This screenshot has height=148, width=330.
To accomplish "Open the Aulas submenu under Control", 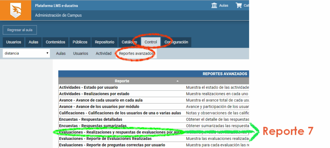I will pos(61,53).
